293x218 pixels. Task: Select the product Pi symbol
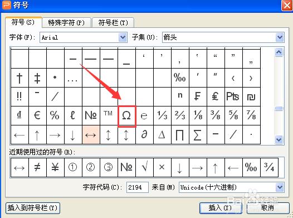(x=180, y=135)
